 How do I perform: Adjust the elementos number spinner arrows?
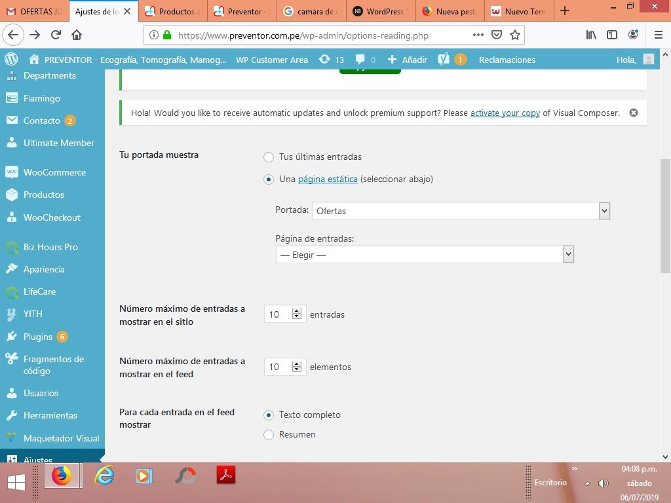tap(297, 367)
